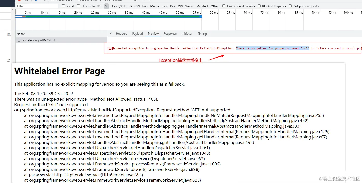Click the DispatcherServlet.doService stack trace line
The width and height of the screenshot is (362, 183).
tap(115, 159)
